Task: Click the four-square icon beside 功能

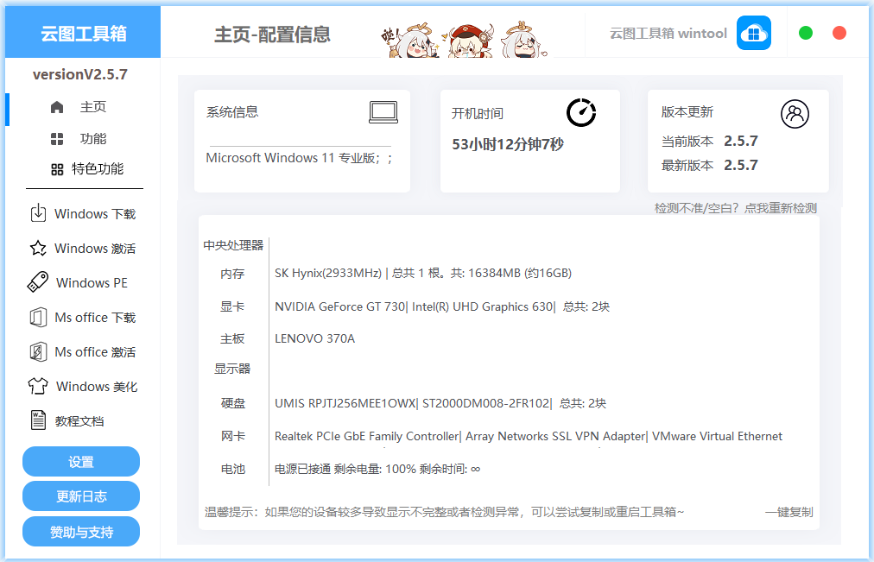Action: [x=57, y=139]
